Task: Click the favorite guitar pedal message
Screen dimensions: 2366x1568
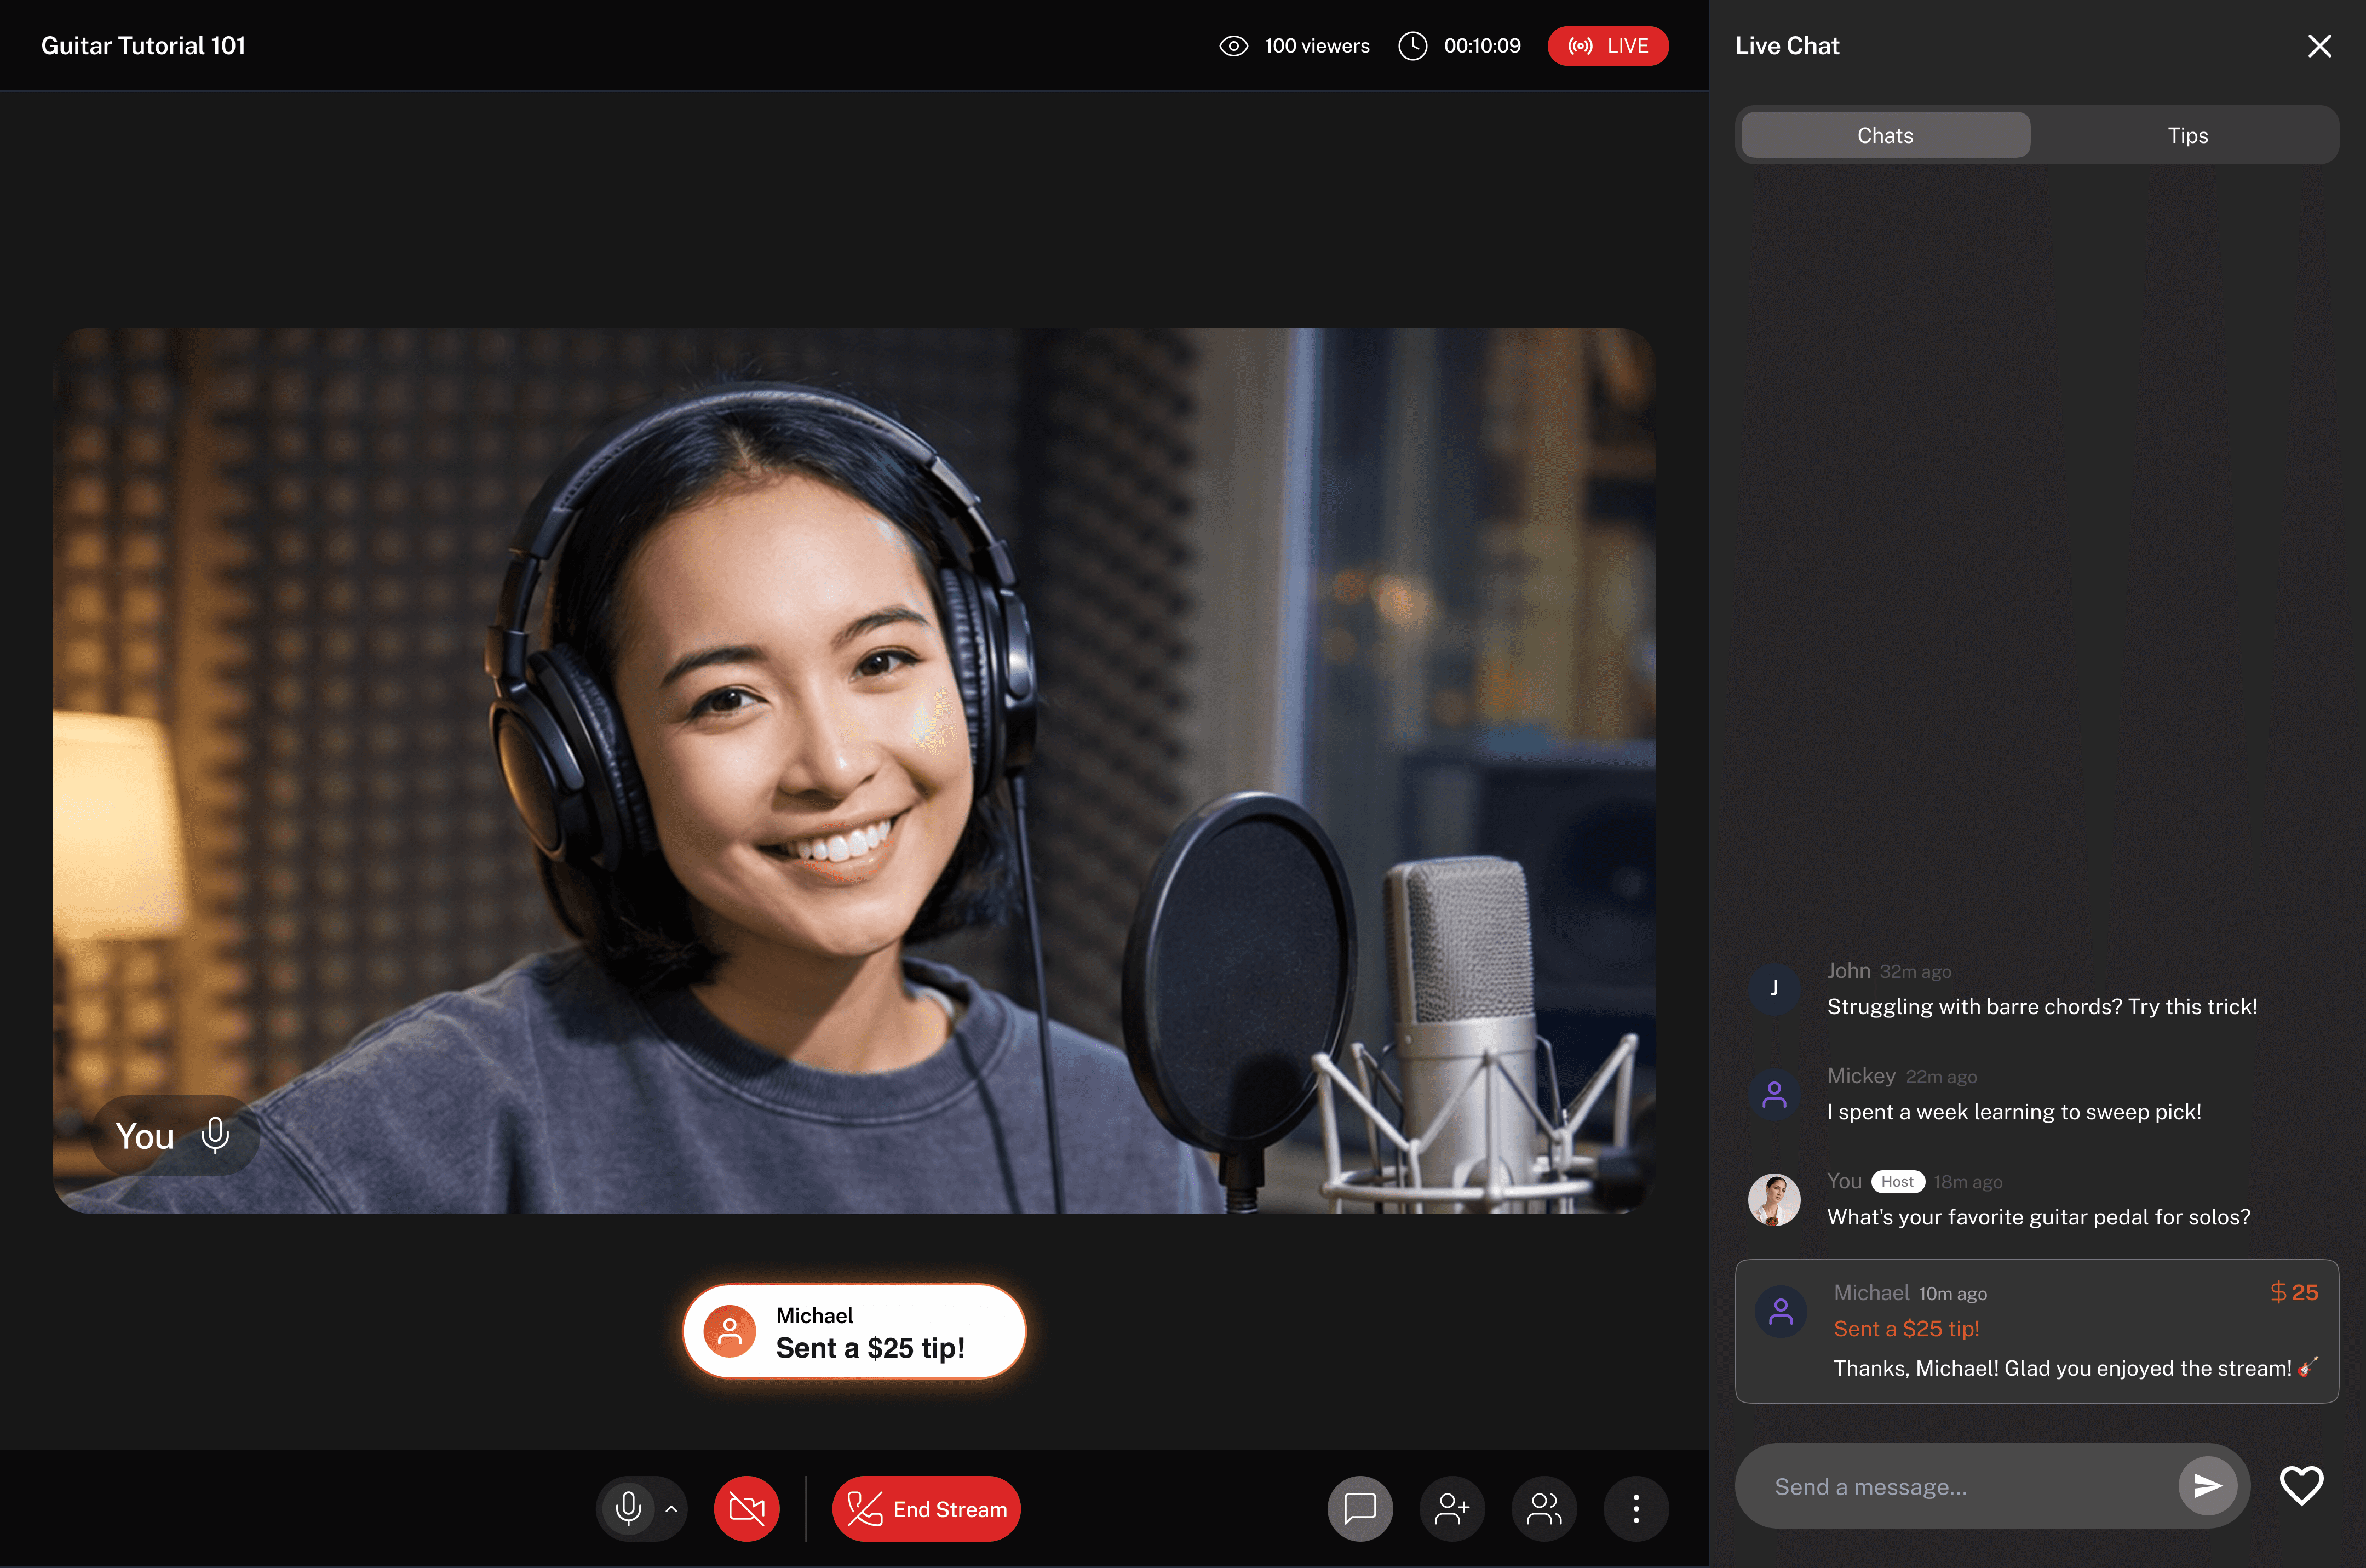Action: click(2038, 1217)
